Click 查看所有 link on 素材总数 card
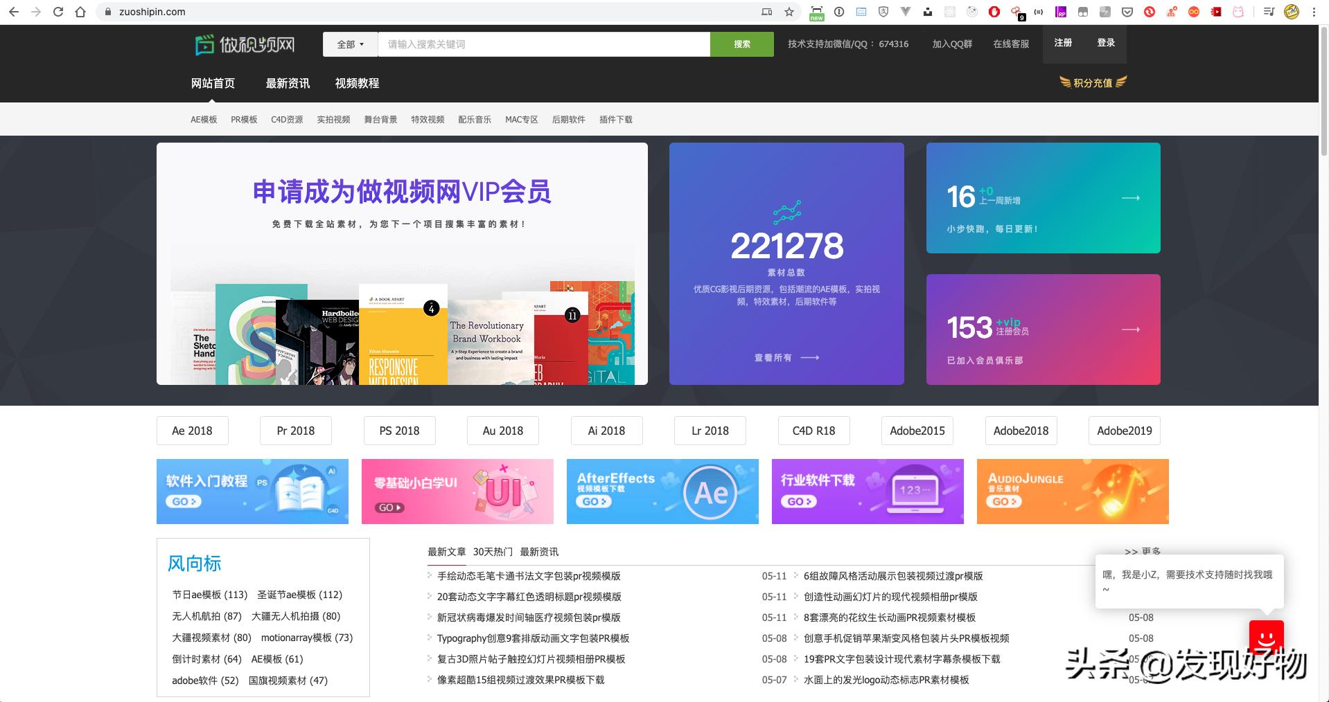Viewport: 1329px width, 702px height. (786, 358)
